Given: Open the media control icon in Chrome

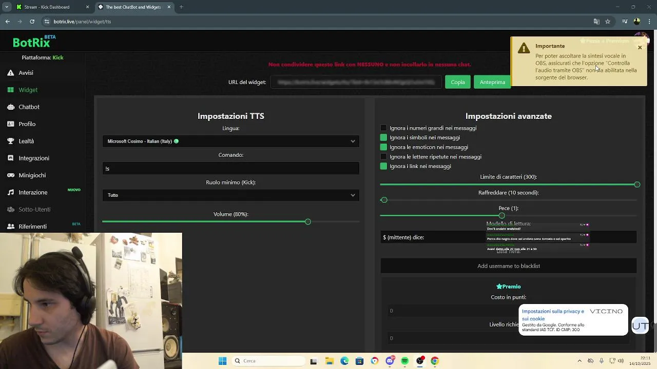Looking at the screenshot, I should (625, 22).
